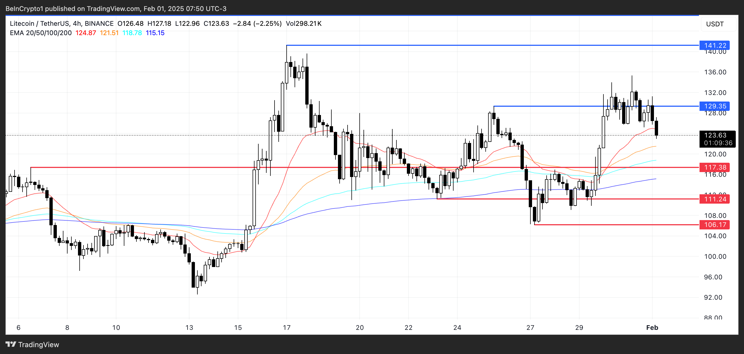
Task: Click the TradingView logo icon
Action: pos(11,344)
